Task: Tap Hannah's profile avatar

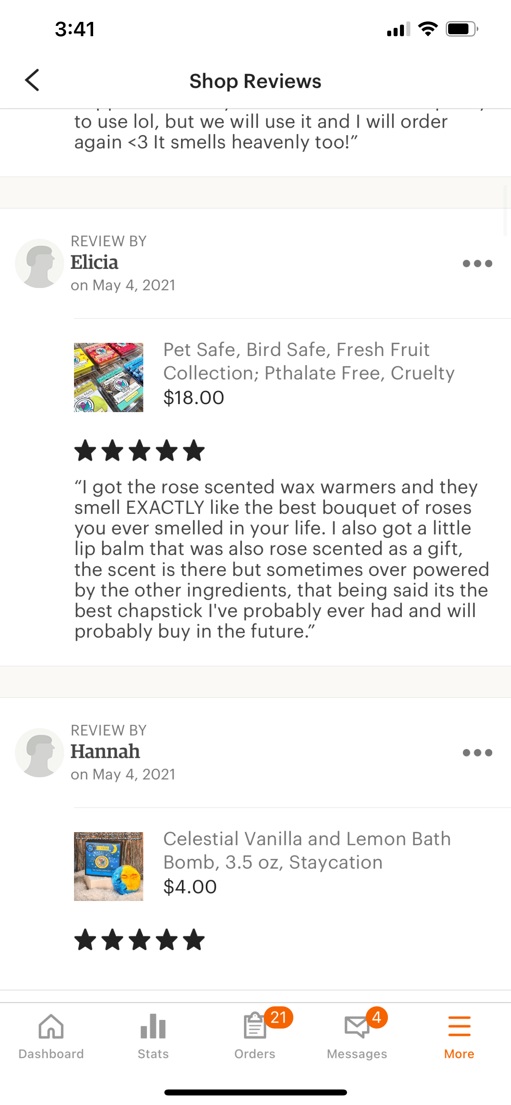Action: 39,753
